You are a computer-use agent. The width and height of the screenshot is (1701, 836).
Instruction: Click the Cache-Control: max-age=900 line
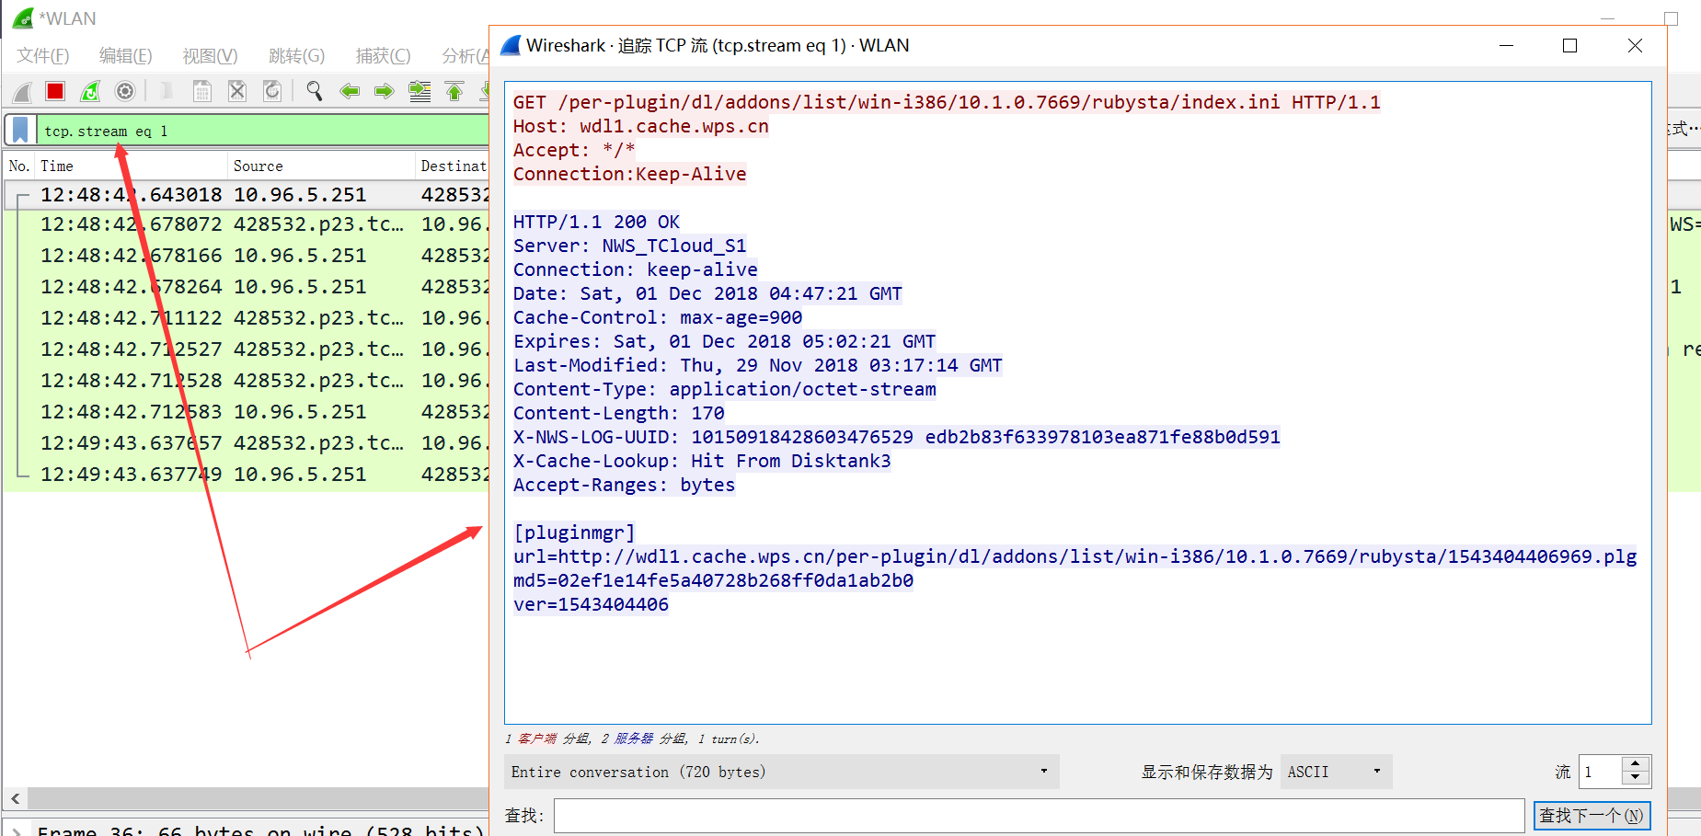[x=657, y=317]
